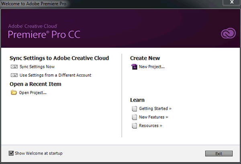Click the Creative Cloud logo in the banner

228,33
